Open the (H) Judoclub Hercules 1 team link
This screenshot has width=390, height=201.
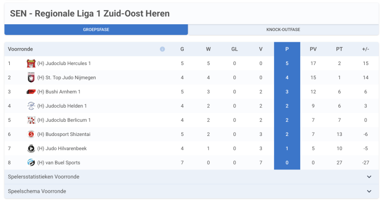pyautogui.click(x=64, y=64)
